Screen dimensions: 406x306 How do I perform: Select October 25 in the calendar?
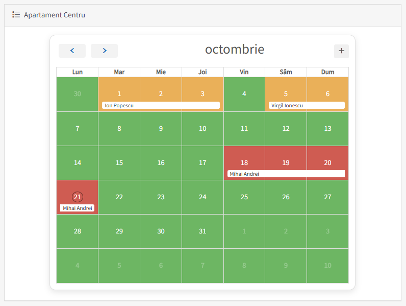pos(244,197)
